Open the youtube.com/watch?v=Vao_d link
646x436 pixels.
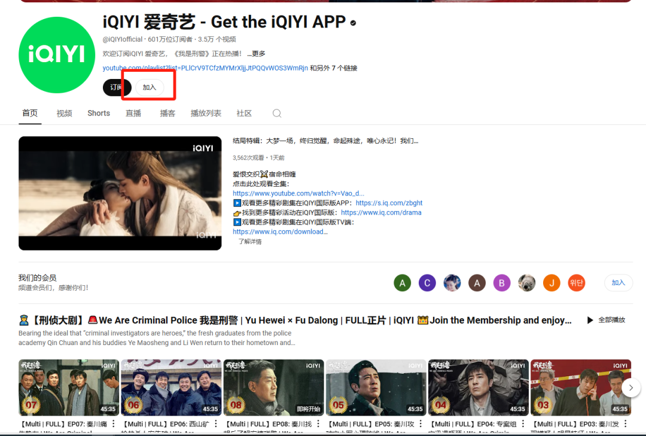pyautogui.click(x=298, y=193)
